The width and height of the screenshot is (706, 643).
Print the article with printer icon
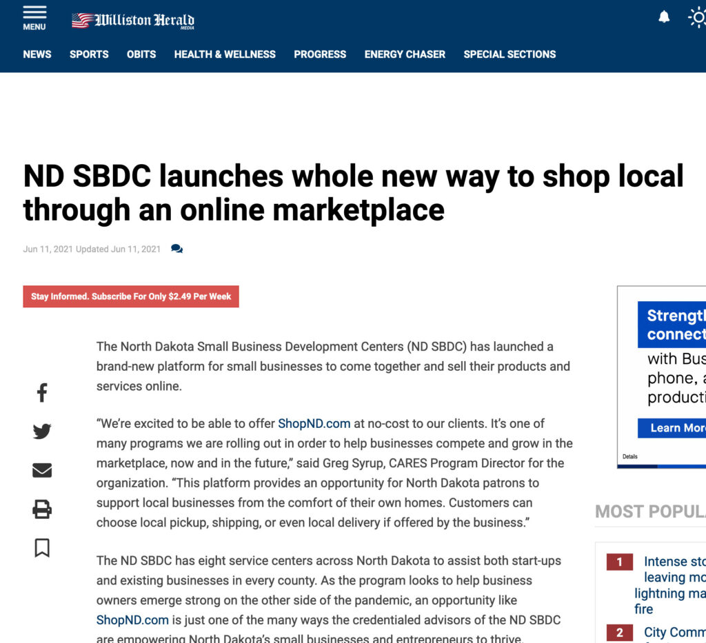pos(42,509)
